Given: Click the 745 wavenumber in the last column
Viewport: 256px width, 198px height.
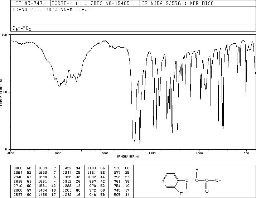Looking at the screenshot, I should [117, 190].
